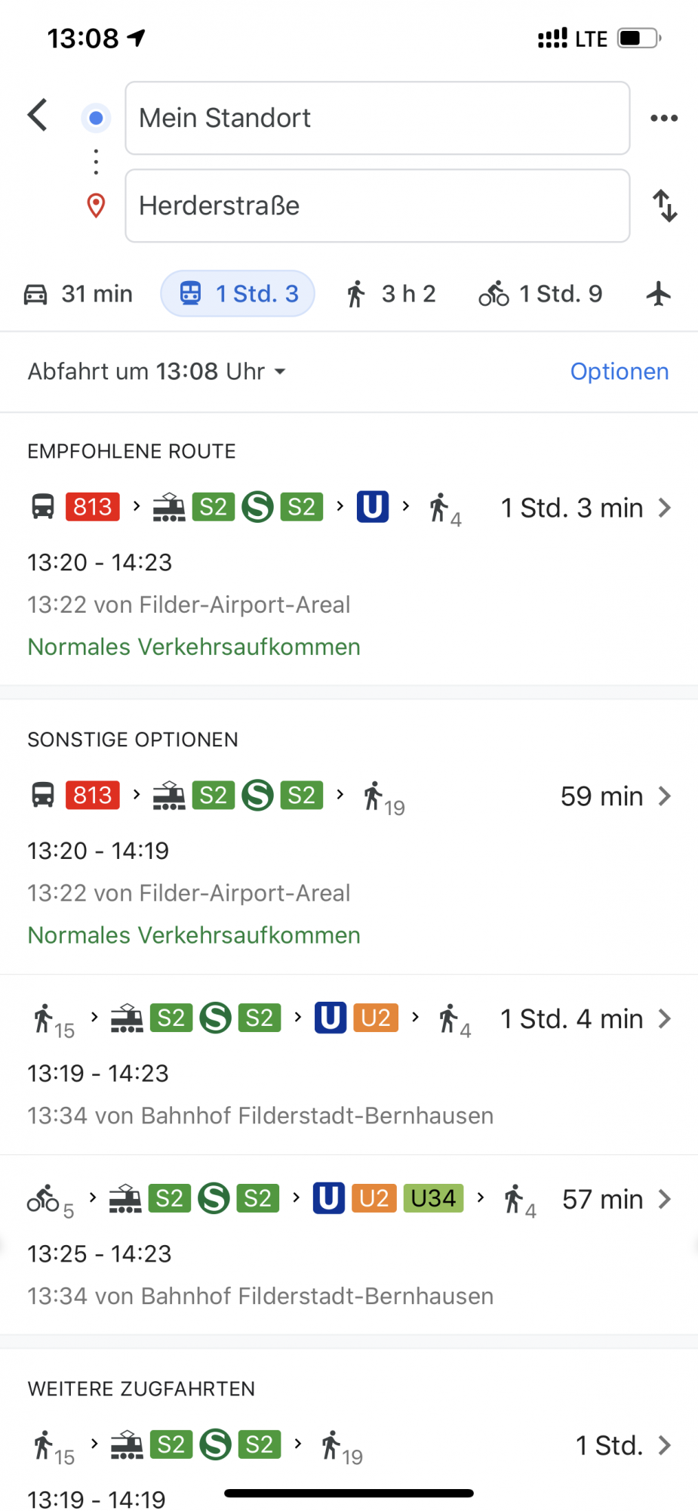Open the Optionen link
Screen dimensions: 698x1511
(620, 372)
